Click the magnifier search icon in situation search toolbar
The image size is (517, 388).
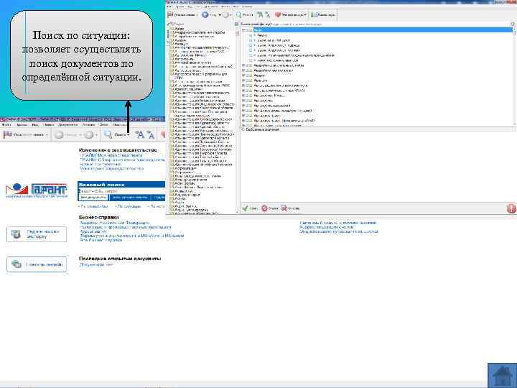(238, 14)
